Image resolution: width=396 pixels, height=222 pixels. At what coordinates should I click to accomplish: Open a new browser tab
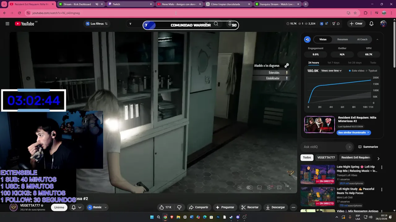(x=306, y=4)
